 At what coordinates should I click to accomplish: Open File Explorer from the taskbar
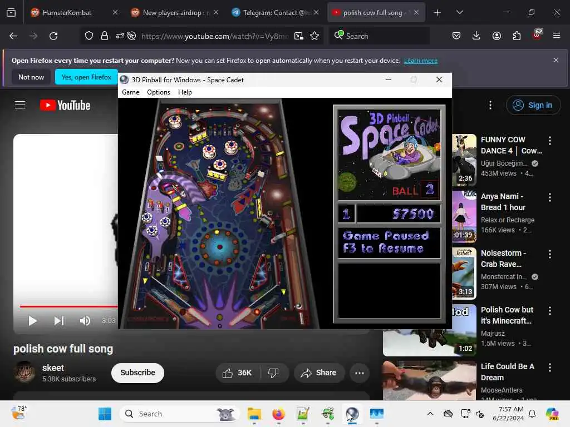254,414
